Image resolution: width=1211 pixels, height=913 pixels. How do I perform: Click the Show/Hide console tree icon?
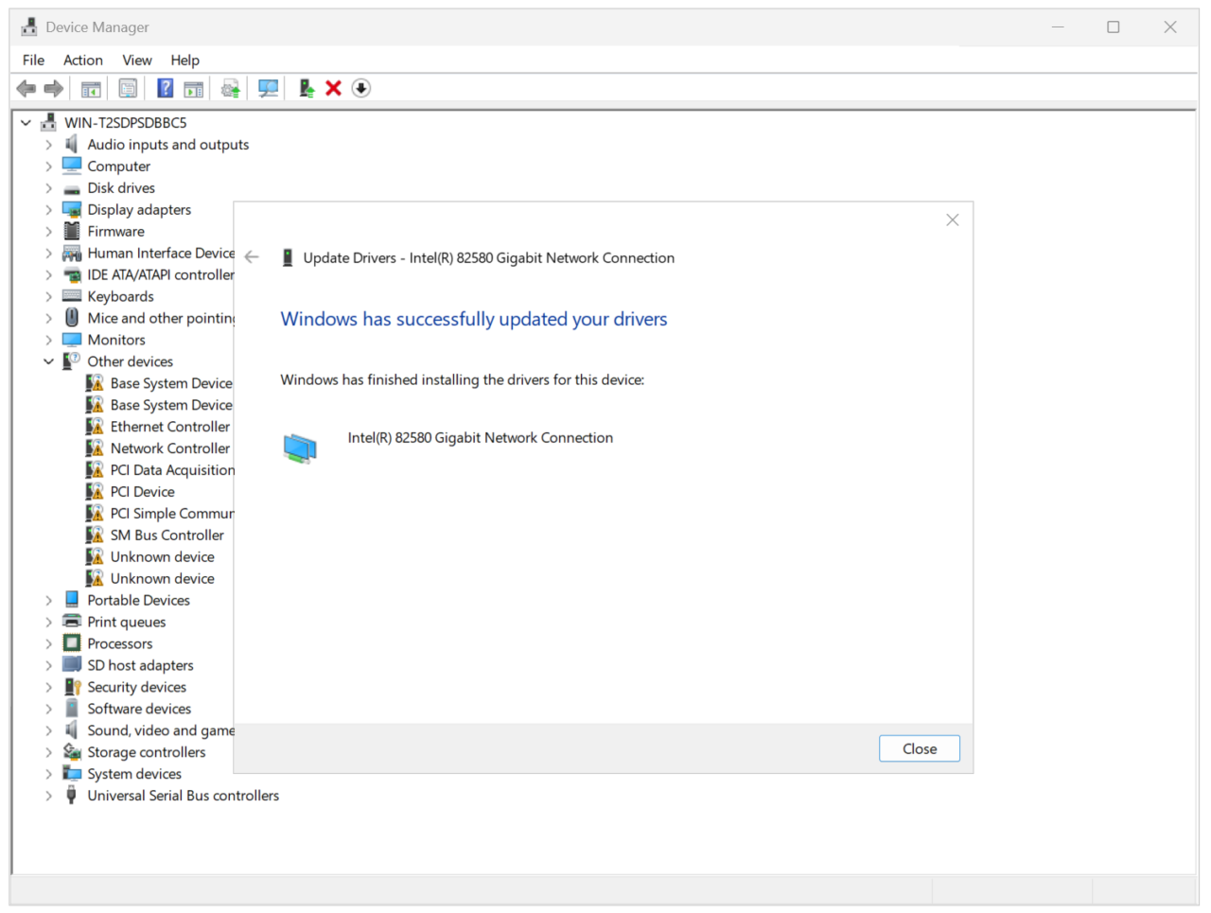tap(91, 88)
